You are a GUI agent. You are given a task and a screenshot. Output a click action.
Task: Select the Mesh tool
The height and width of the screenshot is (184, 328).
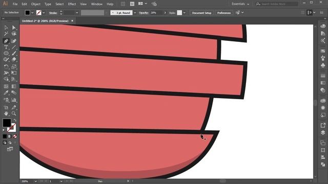pyautogui.click(x=6, y=86)
